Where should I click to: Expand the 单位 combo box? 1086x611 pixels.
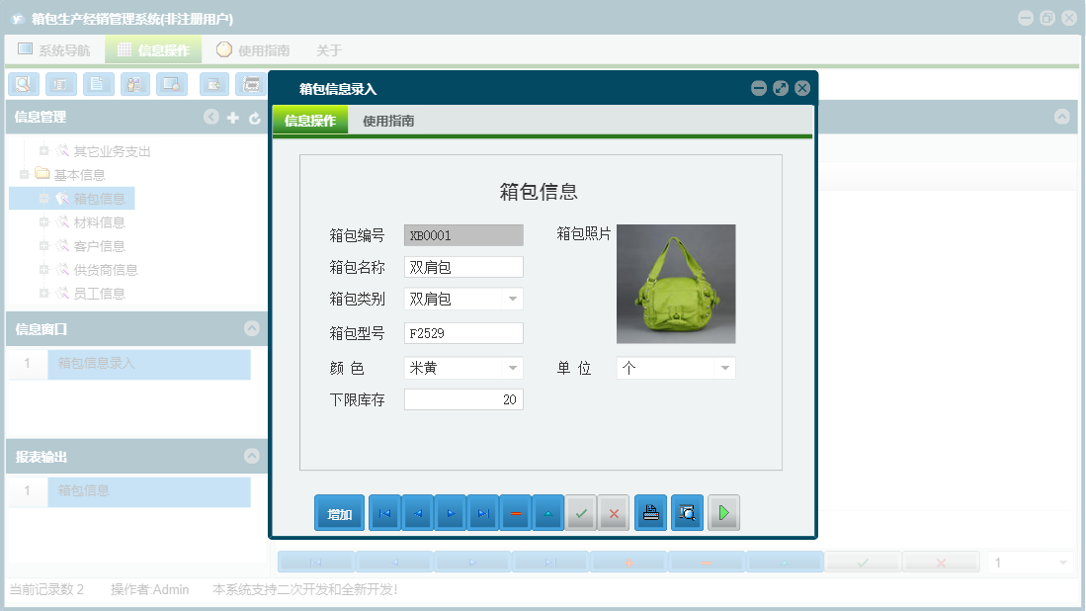pyautogui.click(x=724, y=367)
